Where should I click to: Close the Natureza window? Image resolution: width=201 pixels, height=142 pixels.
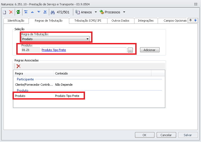[196, 4]
